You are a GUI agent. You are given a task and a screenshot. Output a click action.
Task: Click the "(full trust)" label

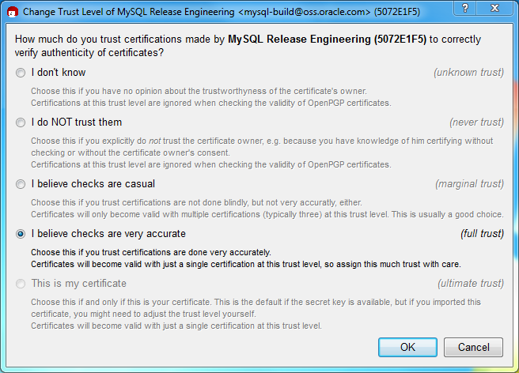click(482, 234)
